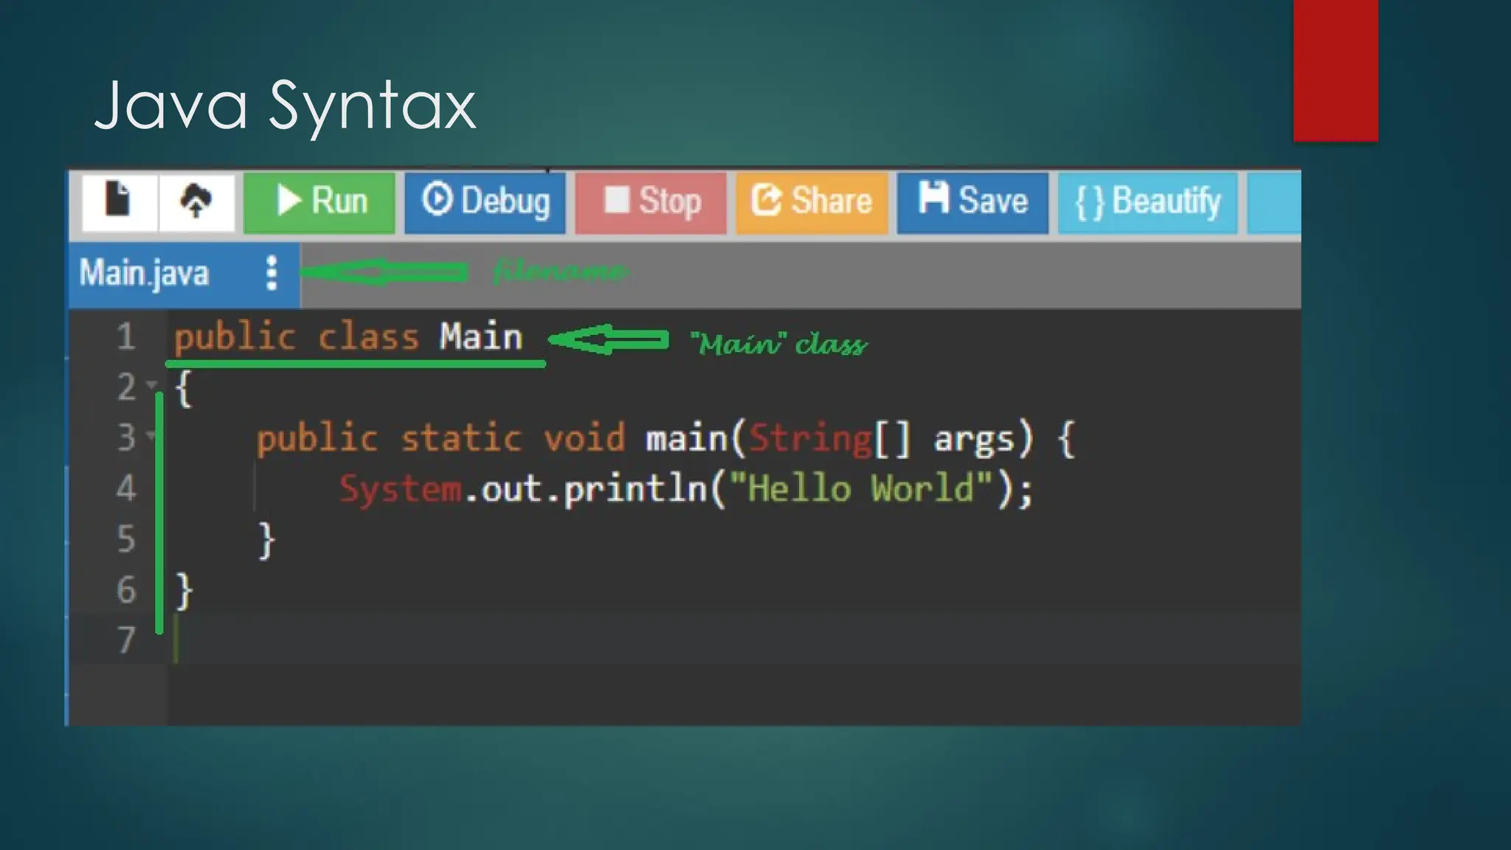Click the word "Main" in class declaration

pyautogui.click(x=481, y=336)
